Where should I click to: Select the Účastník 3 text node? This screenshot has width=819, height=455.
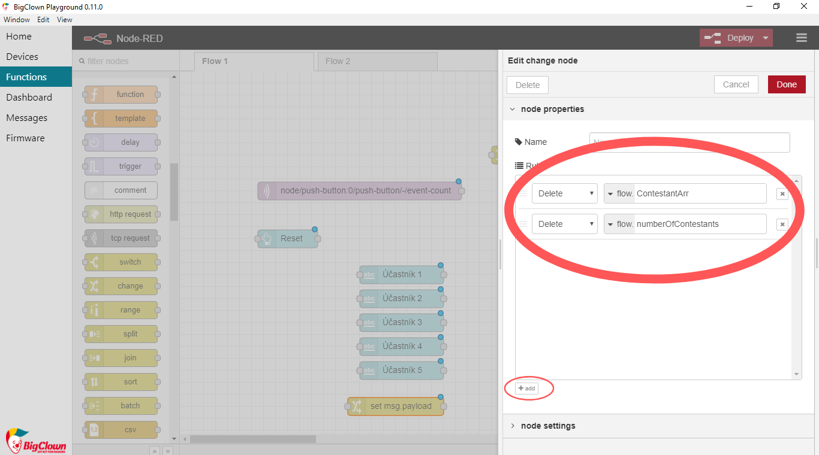coord(402,323)
